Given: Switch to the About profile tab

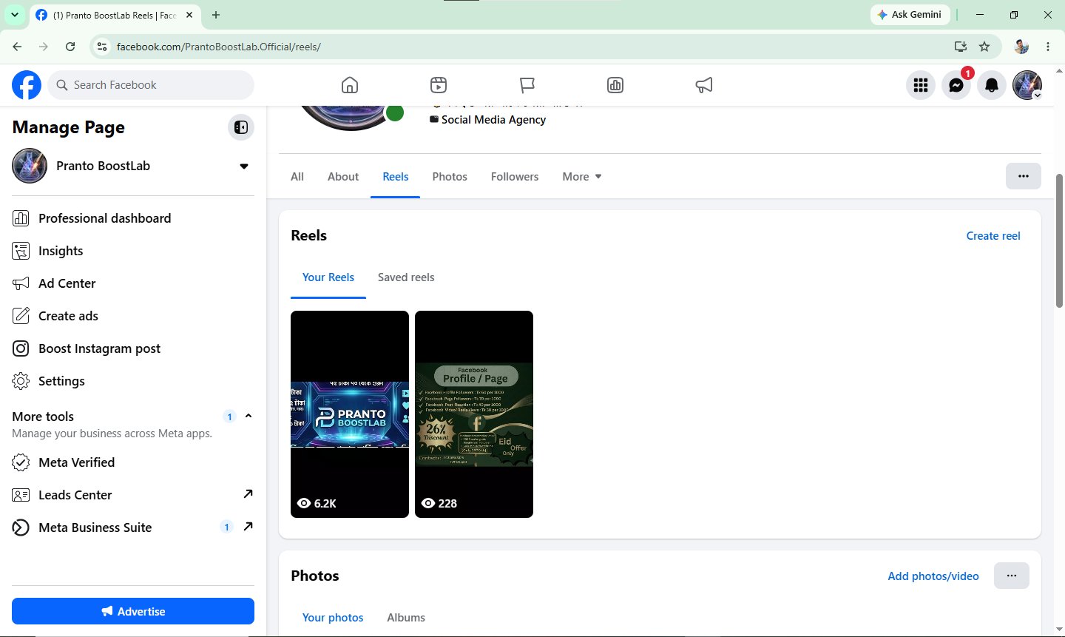Looking at the screenshot, I should pyautogui.click(x=343, y=177).
